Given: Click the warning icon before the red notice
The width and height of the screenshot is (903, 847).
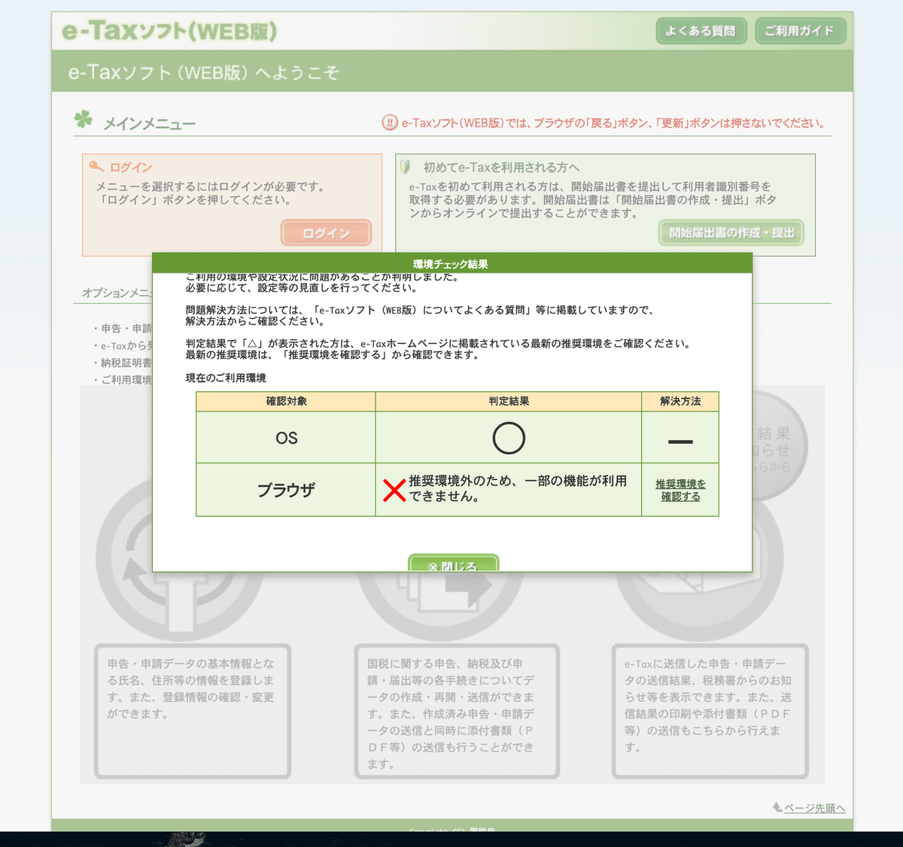Looking at the screenshot, I should [x=390, y=122].
